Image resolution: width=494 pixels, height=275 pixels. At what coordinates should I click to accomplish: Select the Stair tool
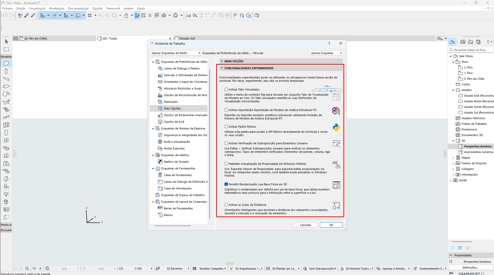(x=6, y=110)
